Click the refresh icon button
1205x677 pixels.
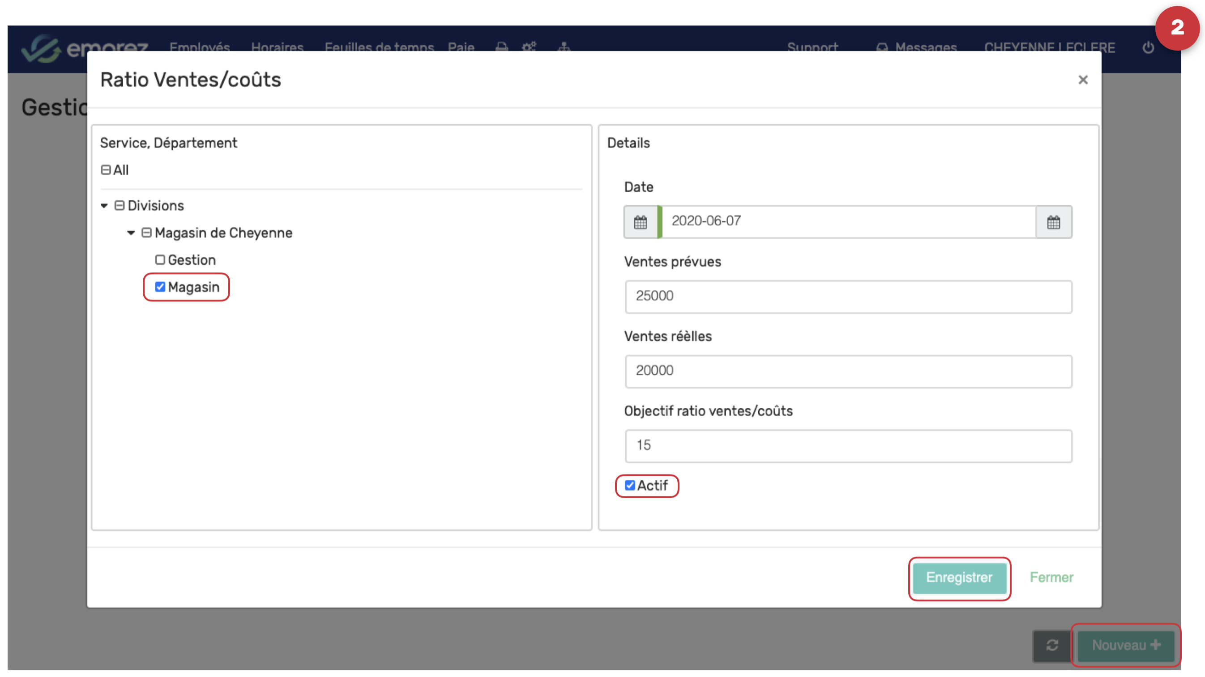click(1051, 645)
